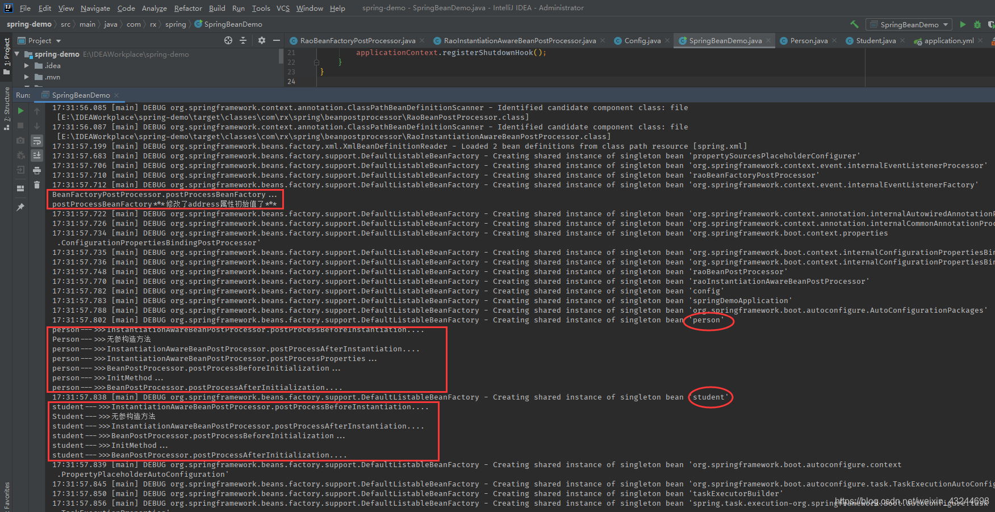Clear the console with the trash icon
995x512 pixels.
point(37,184)
